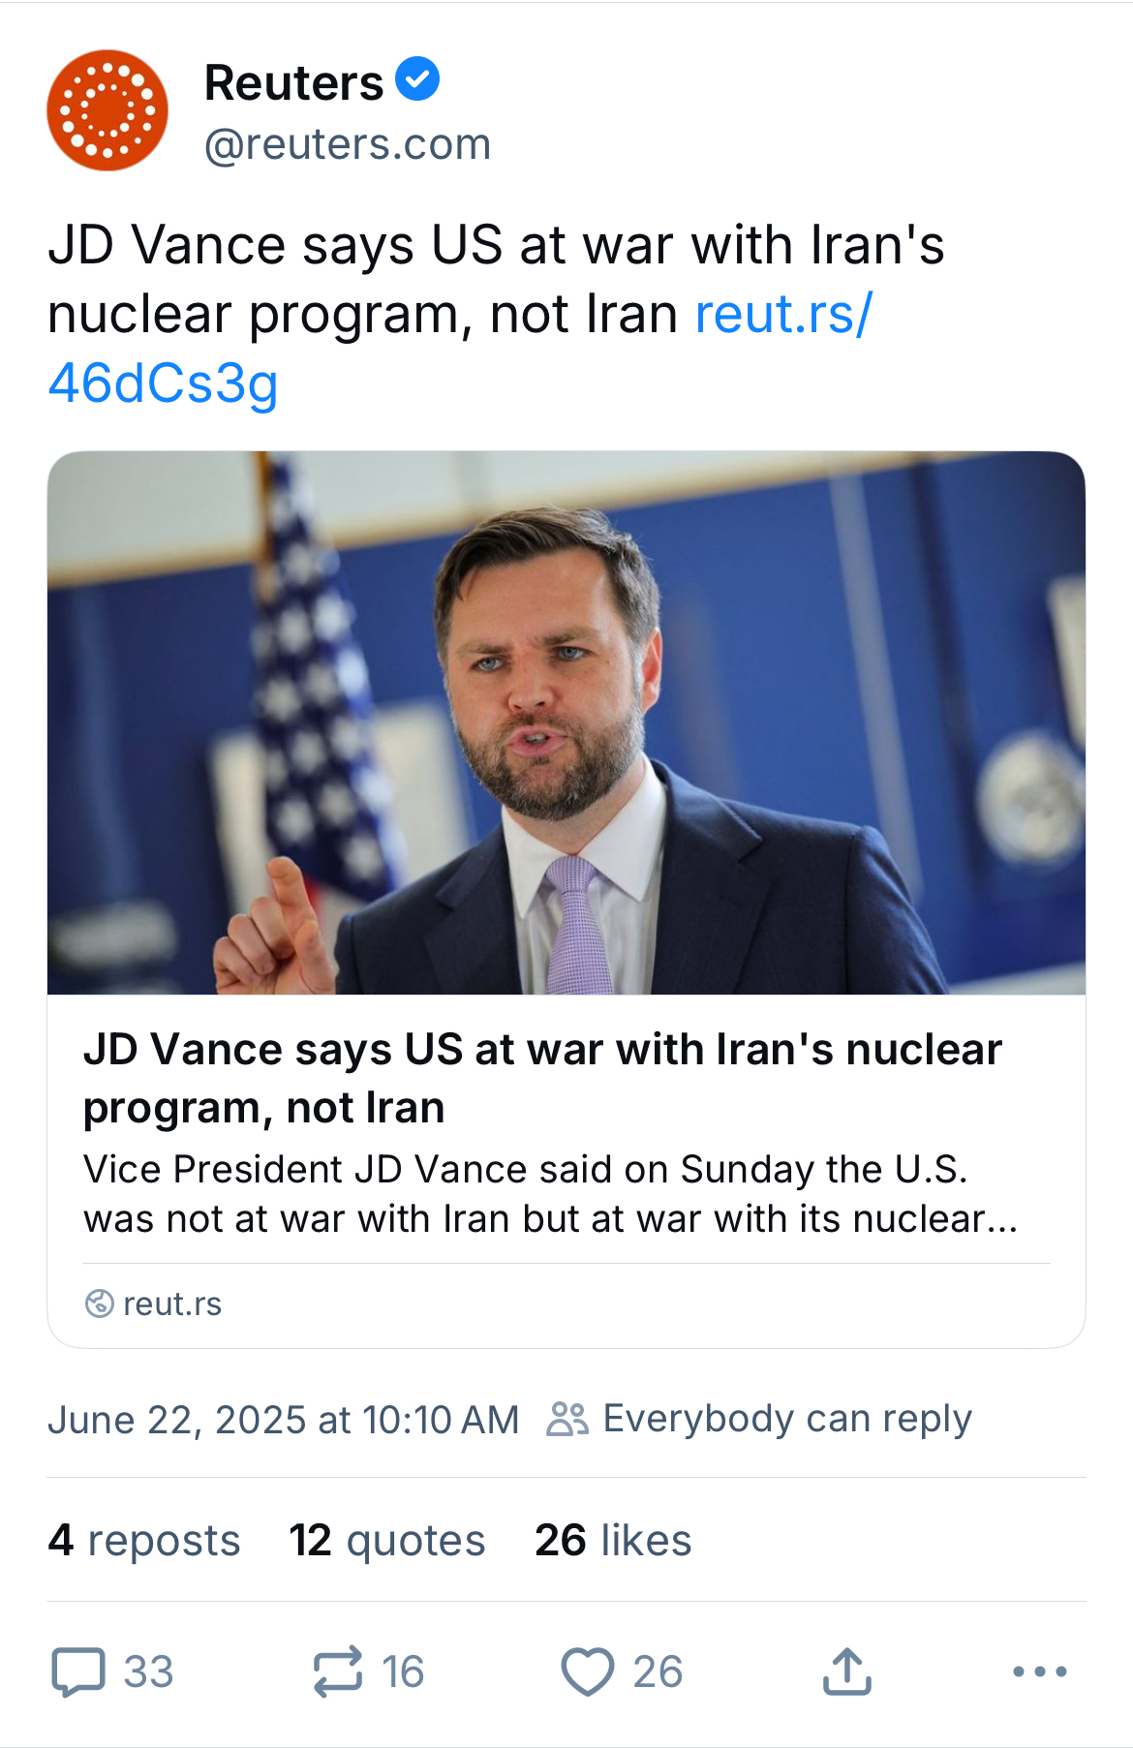Click the June 22, 2025 timestamp
This screenshot has height=1748, width=1133.
[x=283, y=1420]
